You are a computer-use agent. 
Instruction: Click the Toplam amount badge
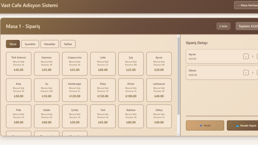(247, 26)
